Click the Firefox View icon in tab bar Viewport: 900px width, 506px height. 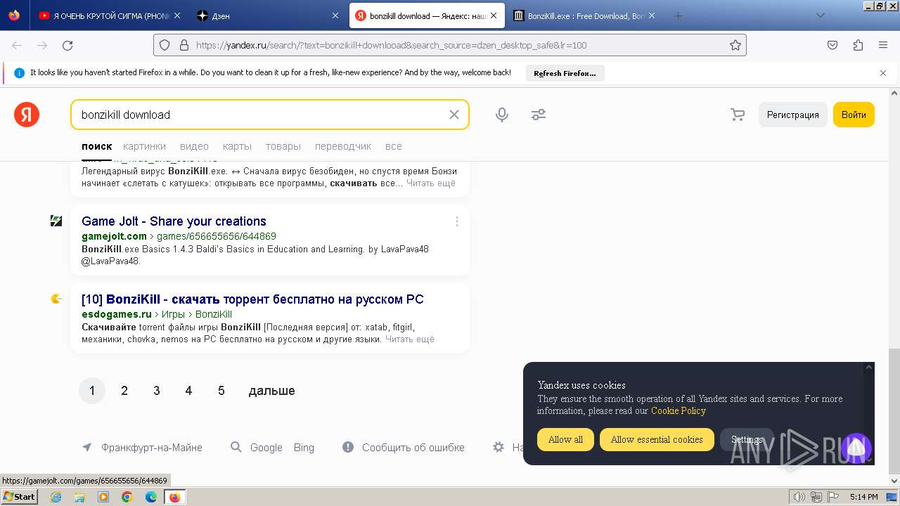[x=14, y=15]
